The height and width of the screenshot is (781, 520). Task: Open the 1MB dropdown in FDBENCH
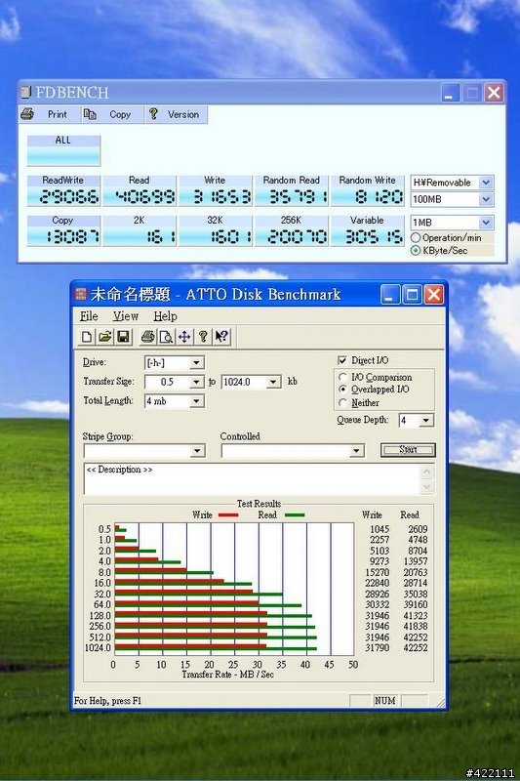[x=486, y=223]
